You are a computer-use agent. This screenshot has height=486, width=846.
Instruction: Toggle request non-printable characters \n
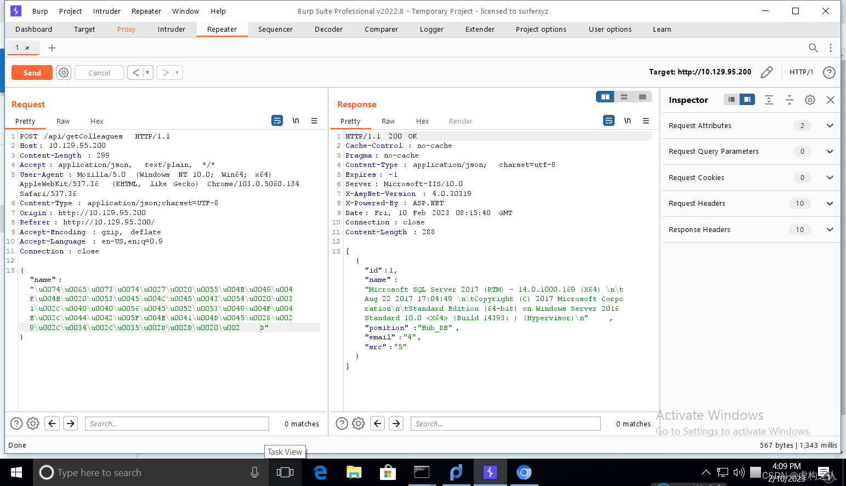(296, 120)
